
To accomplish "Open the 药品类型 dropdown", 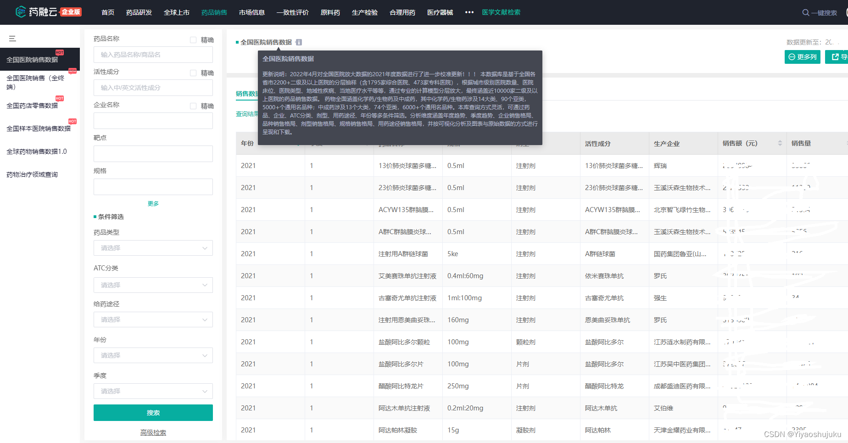I will (153, 248).
